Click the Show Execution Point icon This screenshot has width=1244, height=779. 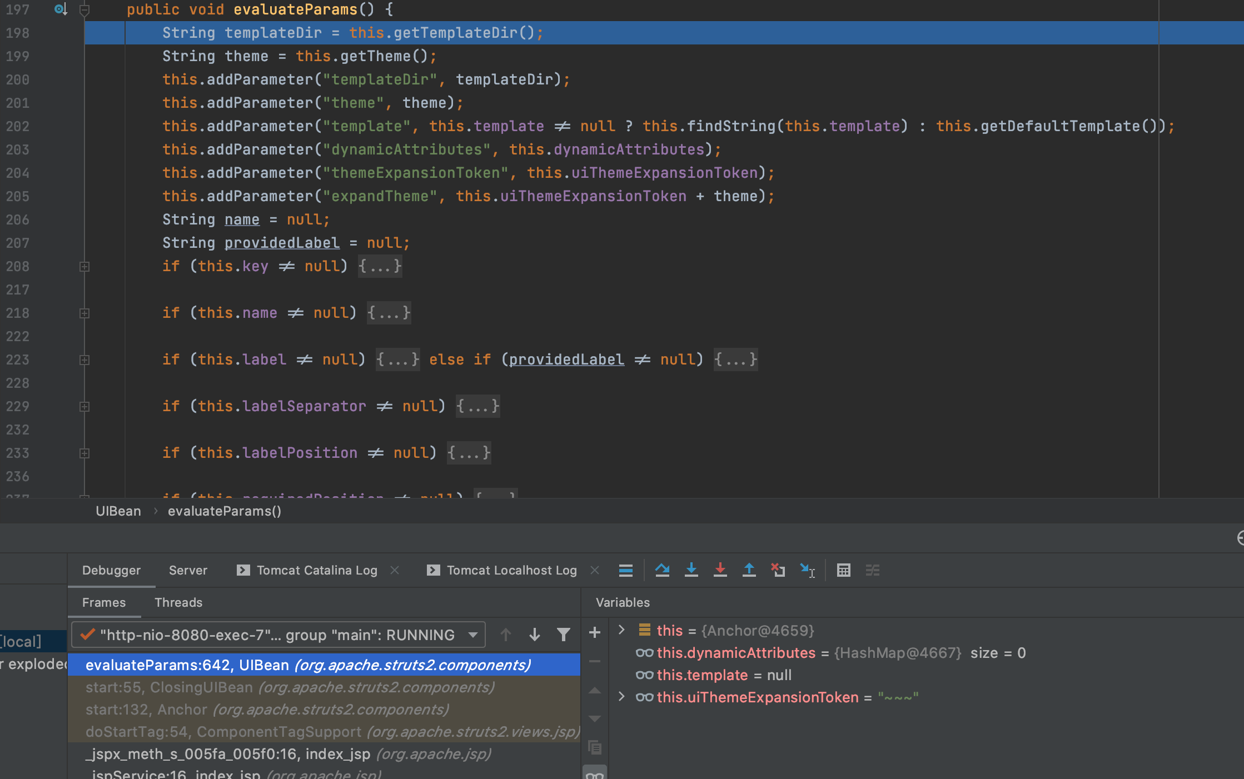625,570
